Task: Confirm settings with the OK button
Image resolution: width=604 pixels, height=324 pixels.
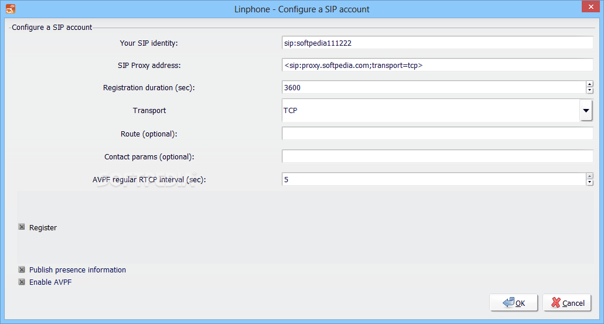Action: click(513, 303)
